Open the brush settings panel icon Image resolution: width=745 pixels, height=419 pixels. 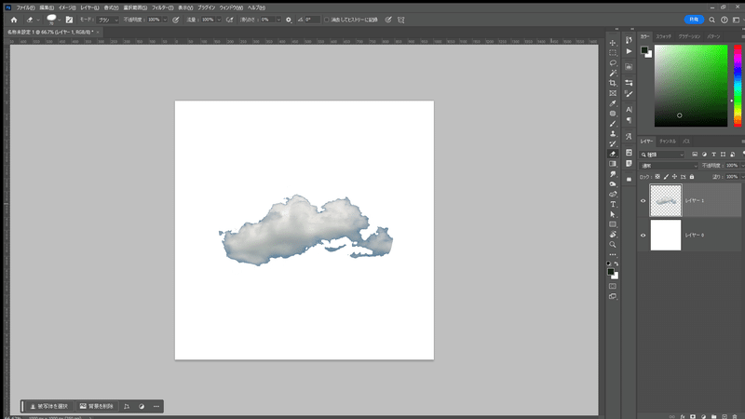(69, 20)
